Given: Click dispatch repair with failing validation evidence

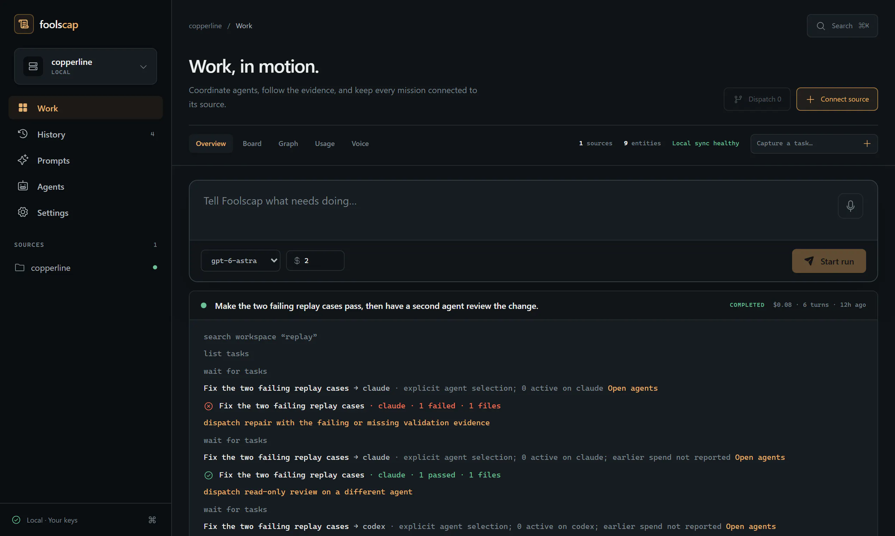Looking at the screenshot, I should pos(346,423).
